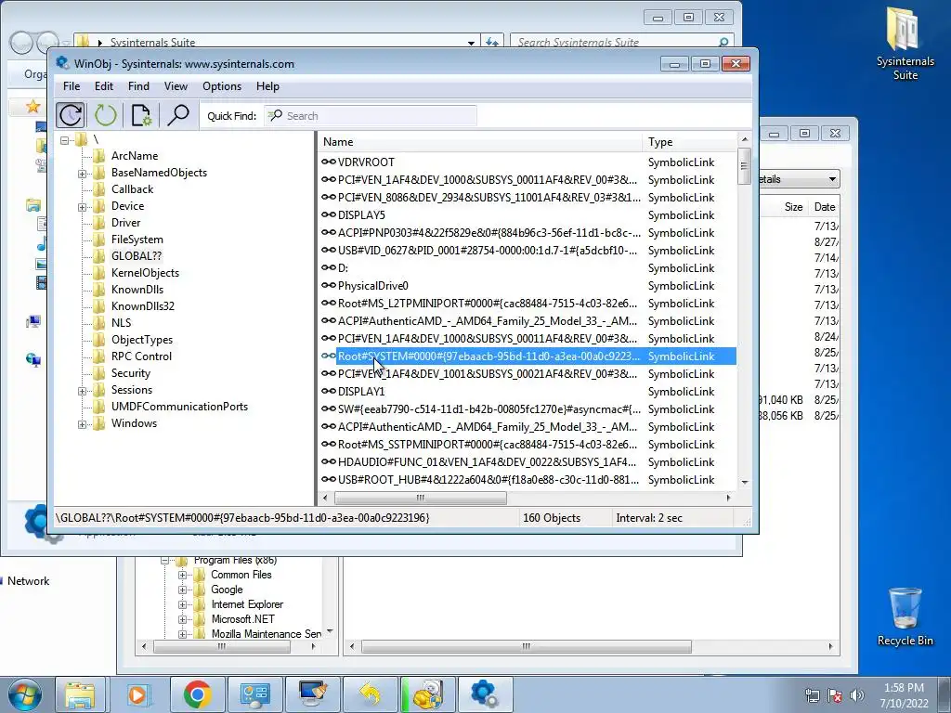951x713 pixels.
Task: Expand the BaseNamedObjects tree node
Action: 82,174
